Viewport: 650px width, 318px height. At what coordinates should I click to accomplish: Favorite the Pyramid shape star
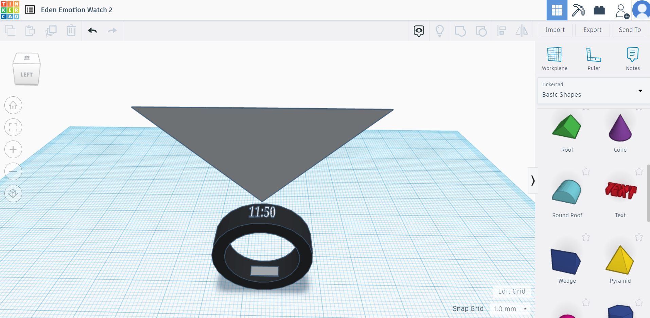pyautogui.click(x=639, y=237)
